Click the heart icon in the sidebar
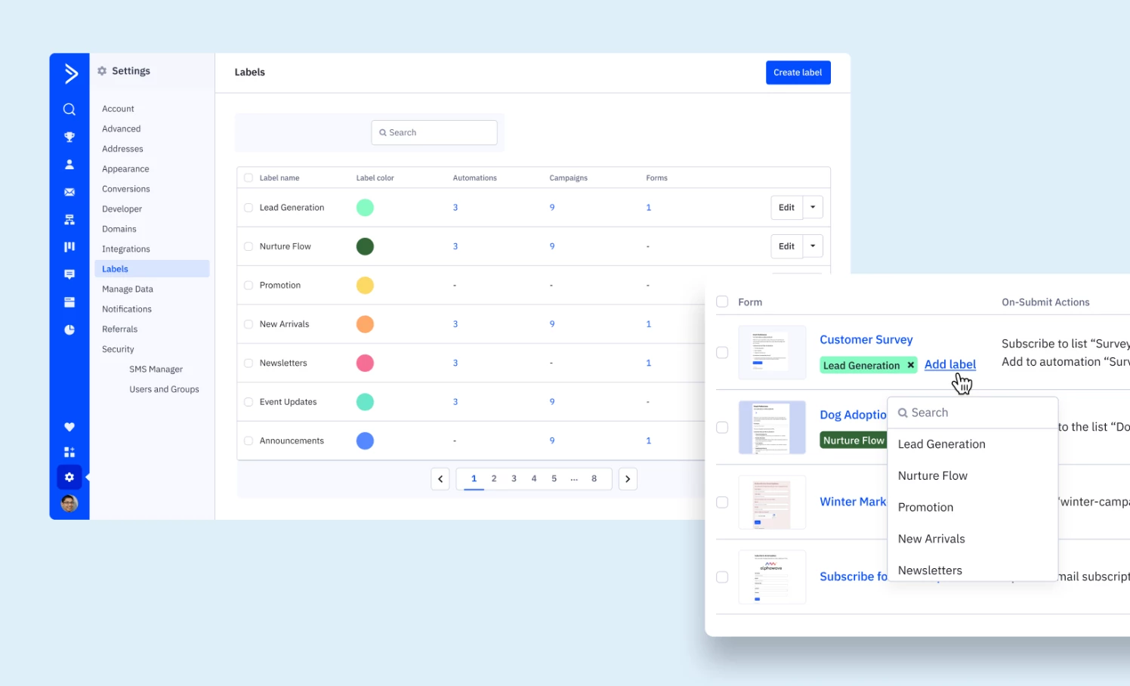The image size is (1130, 686). click(69, 427)
